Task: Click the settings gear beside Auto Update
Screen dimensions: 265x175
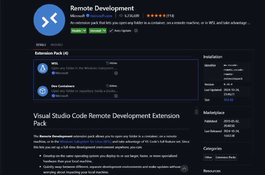Action: 136,31
